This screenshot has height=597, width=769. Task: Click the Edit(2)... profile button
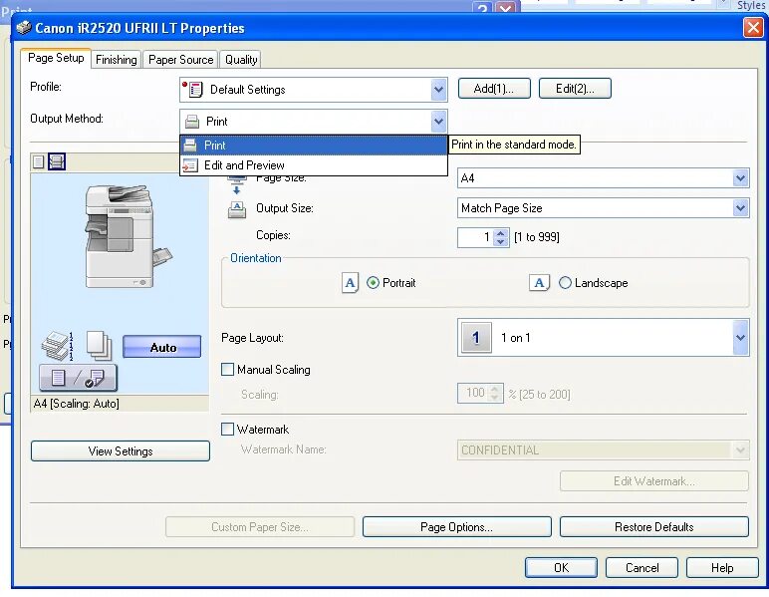(x=575, y=89)
